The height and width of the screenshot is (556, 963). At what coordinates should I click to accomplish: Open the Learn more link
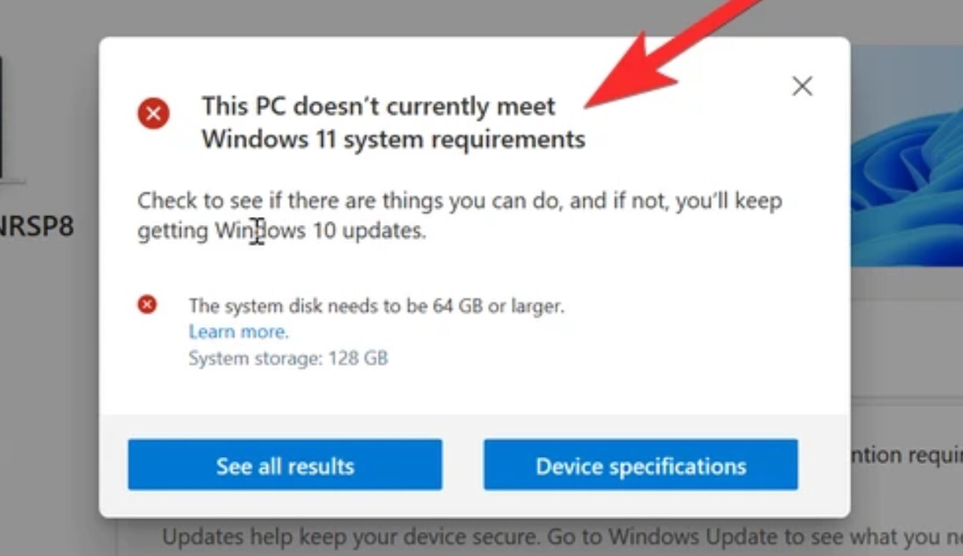tap(238, 331)
